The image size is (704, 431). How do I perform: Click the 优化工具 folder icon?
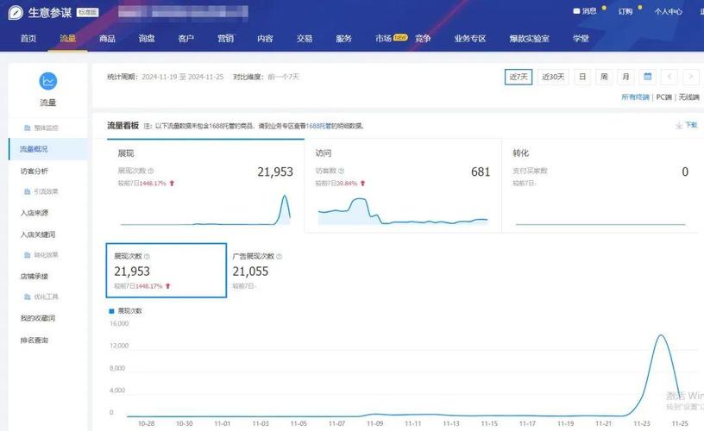[28, 297]
